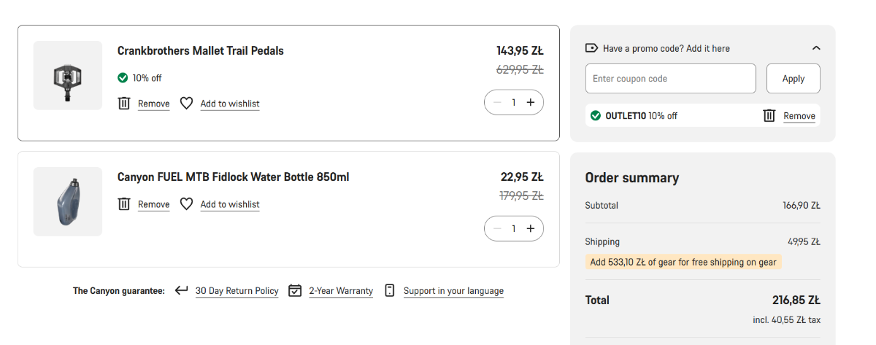Add Fidlock Water Bottle to wishlist link
The width and height of the screenshot is (876, 345).
(230, 205)
